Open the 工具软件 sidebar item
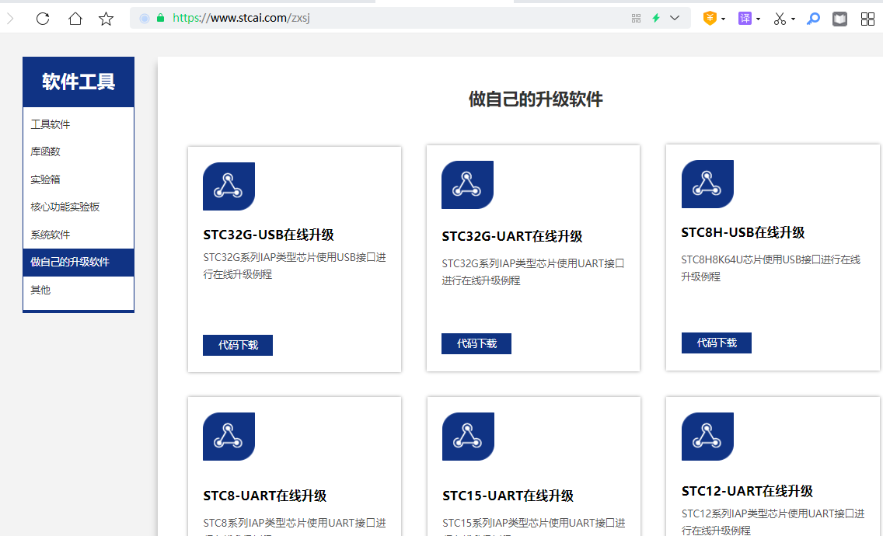The height and width of the screenshot is (536, 883). tap(79, 124)
